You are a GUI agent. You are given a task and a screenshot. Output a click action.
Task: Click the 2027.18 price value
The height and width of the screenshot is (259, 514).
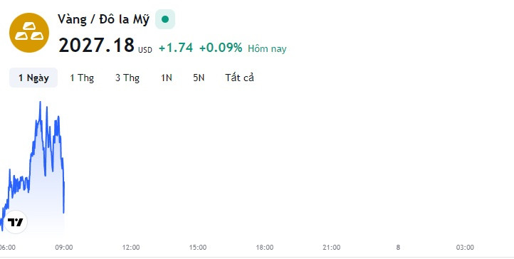96,46
